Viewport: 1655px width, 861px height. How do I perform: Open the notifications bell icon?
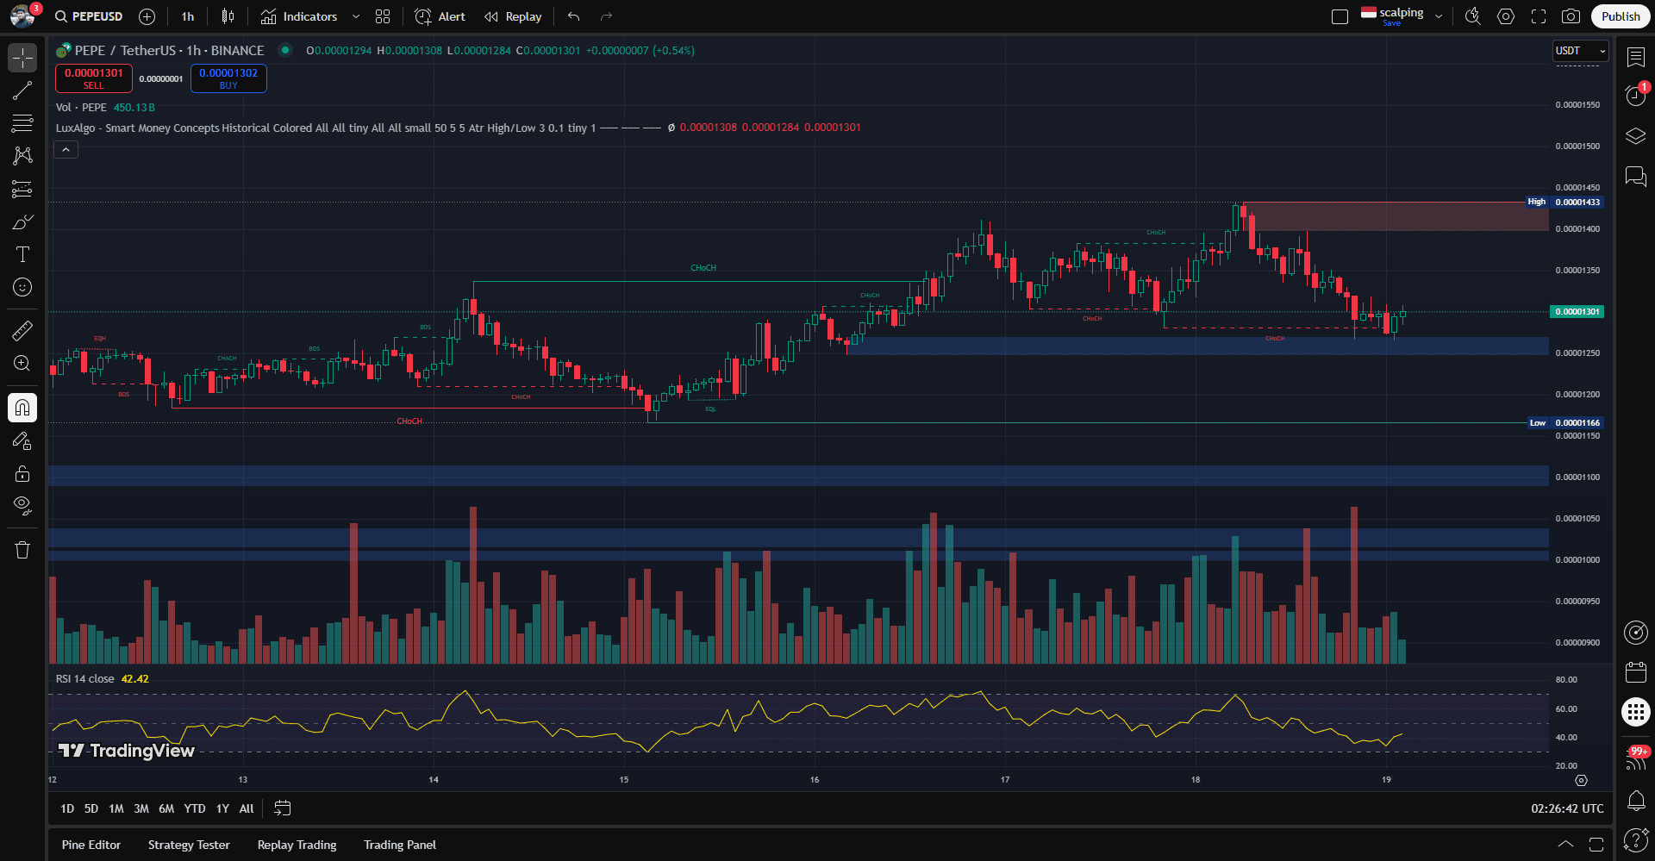(x=1635, y=800)
